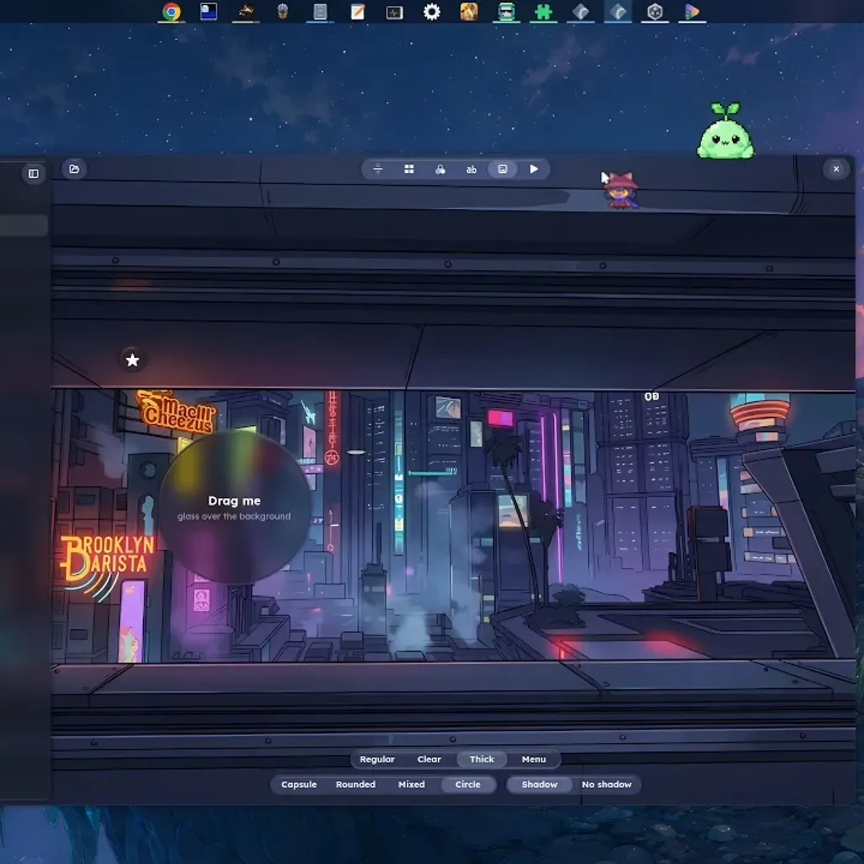Open the folder icon button
The image size is (864, 864).
[74, 169]
